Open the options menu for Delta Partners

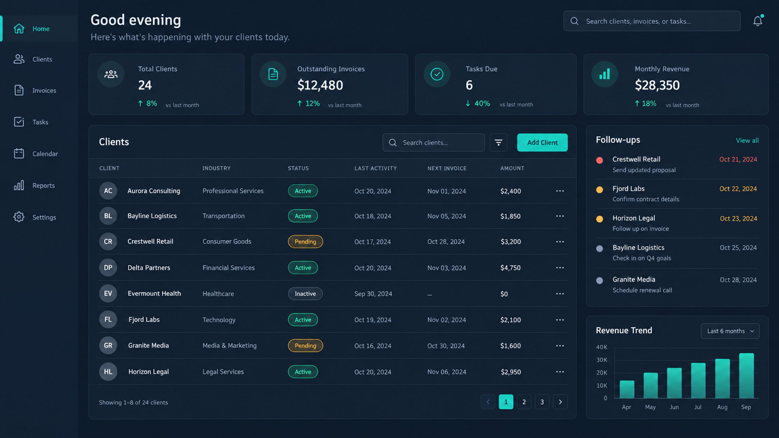click(560, 268)
